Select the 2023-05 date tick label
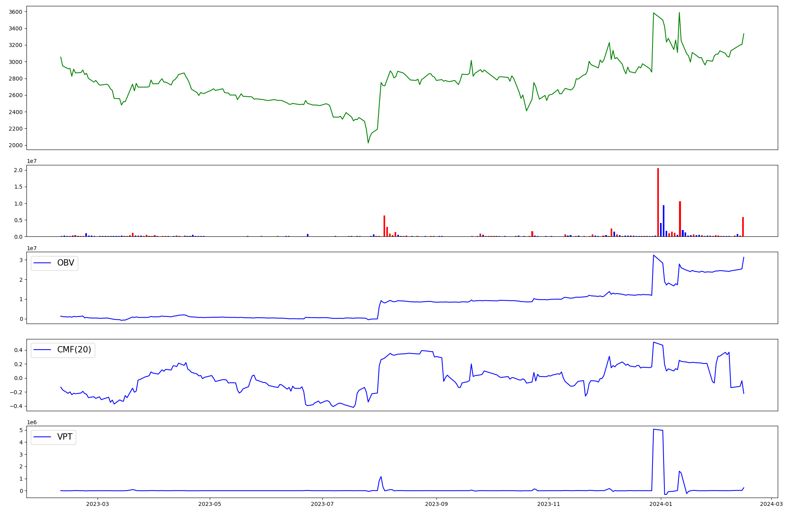The height and width of the screenshot is (513, 790). point(210,504)
